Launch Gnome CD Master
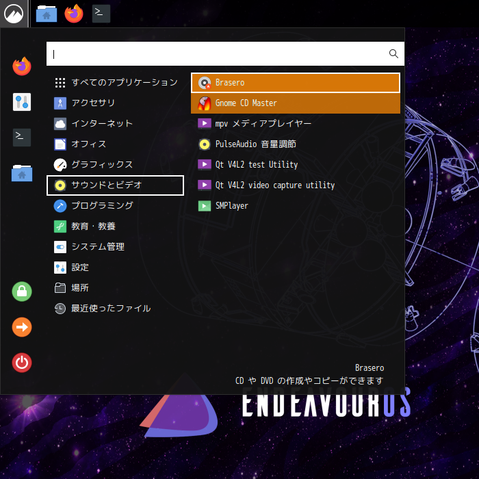 tap(296, 103)
